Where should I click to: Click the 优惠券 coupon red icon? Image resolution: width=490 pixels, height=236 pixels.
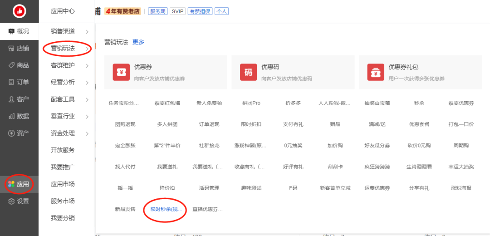[x=121, y=72]
